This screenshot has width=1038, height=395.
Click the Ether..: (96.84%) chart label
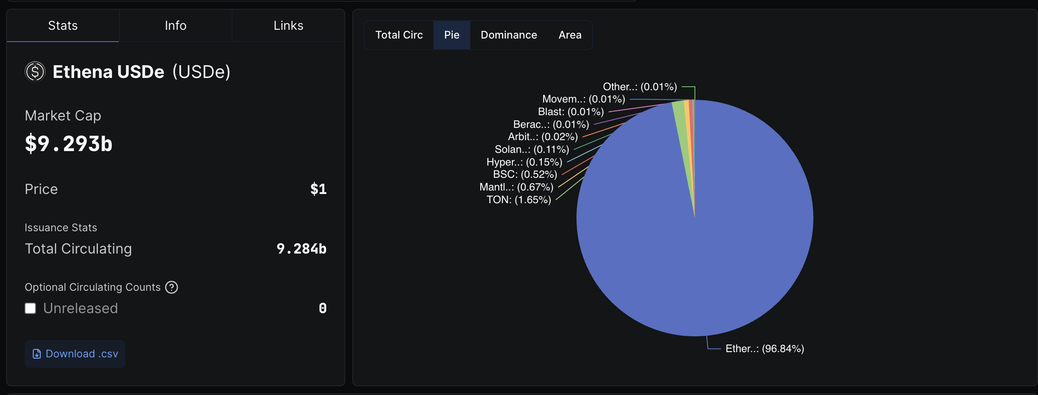[765, 349]
